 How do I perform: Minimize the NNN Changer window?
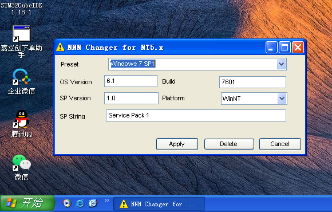click(271, 47)
